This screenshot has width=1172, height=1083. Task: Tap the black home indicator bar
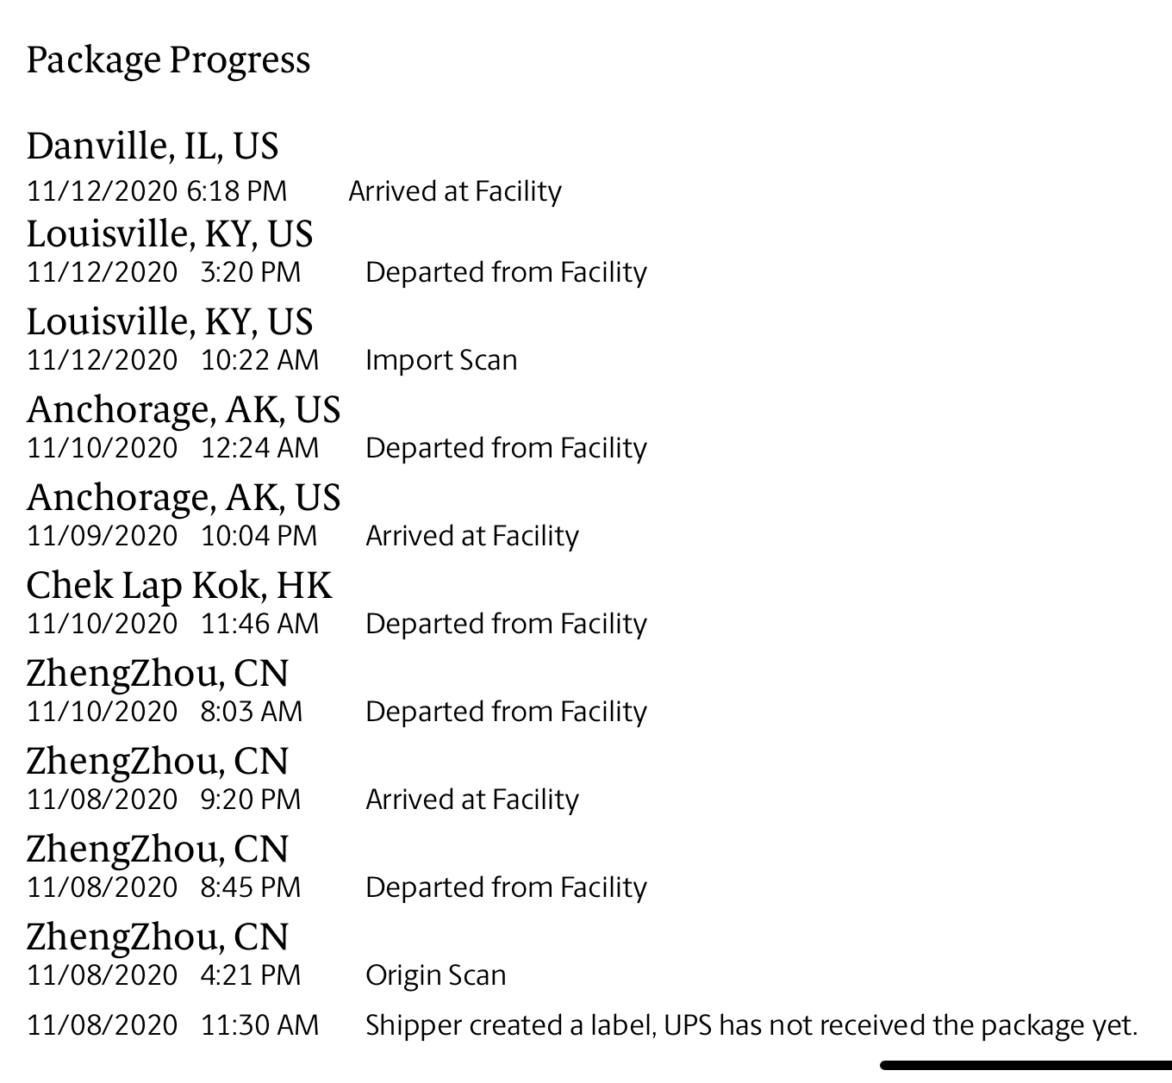1025,1066
